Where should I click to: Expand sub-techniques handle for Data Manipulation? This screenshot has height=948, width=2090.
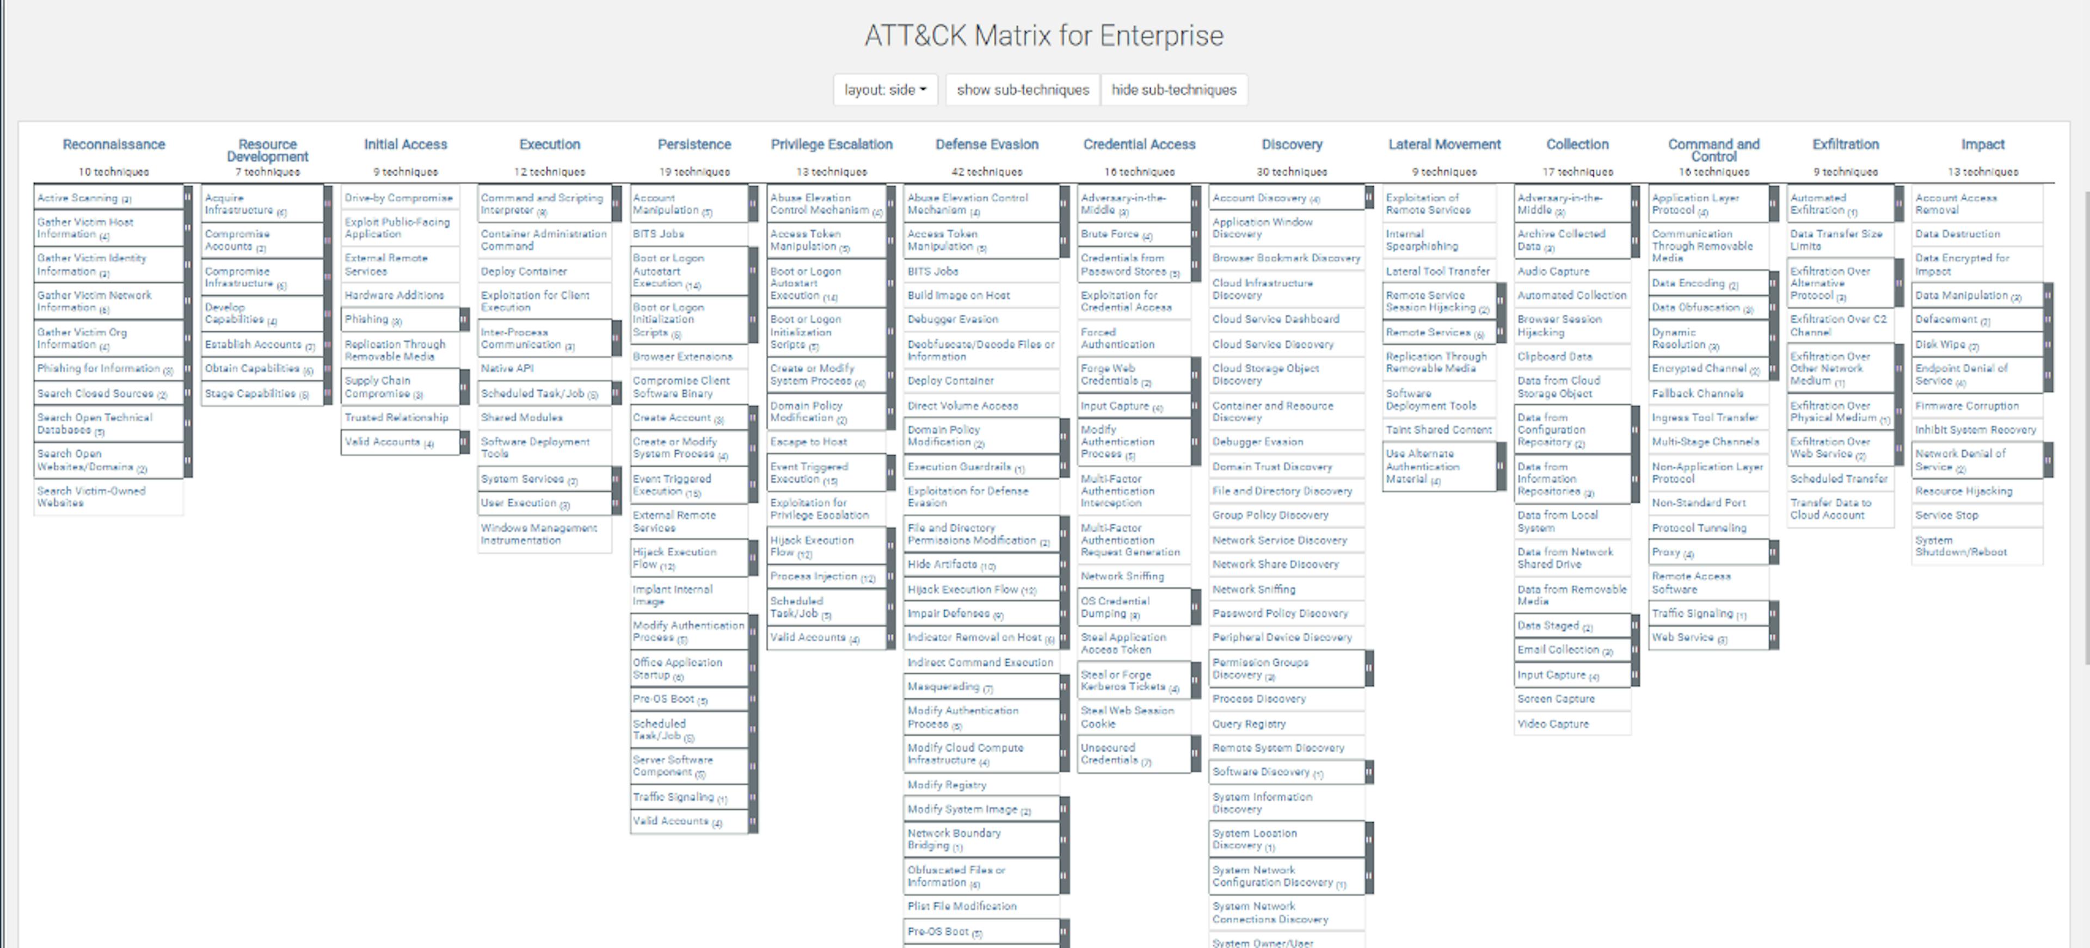(x=2049, y=295)
